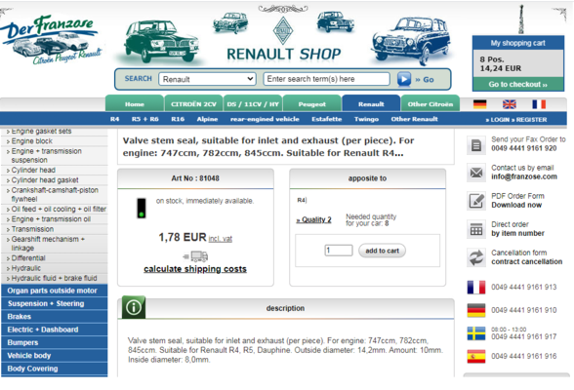Click the Quality 2 link
Viewport: 574px width, 390px height.
(x=314, y=219)
